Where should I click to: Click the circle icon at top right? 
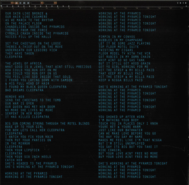pos(186,3)
